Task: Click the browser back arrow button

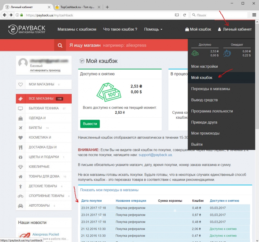Action: 5,15
